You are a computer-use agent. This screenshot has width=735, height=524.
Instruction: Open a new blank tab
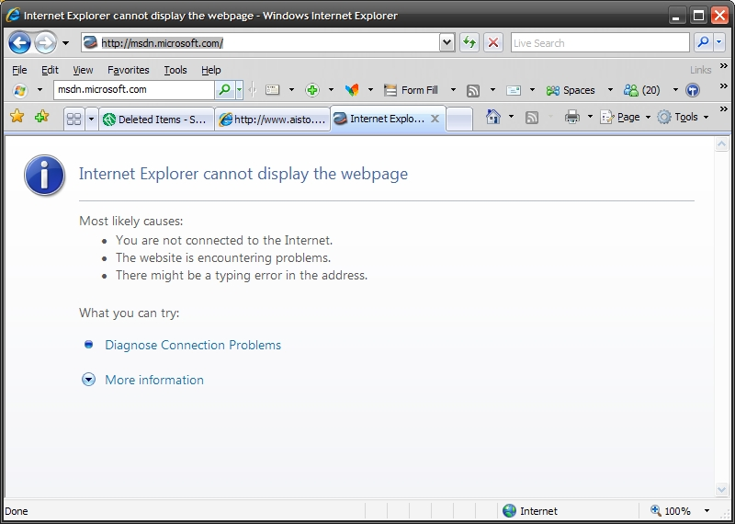click(459, 120)
